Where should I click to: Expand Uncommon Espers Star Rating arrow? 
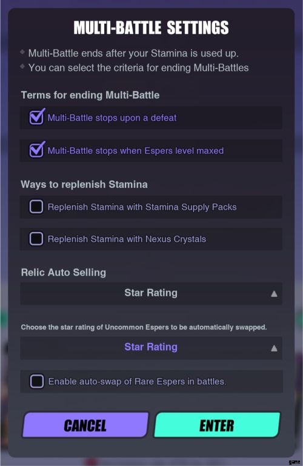click(x=274, y=348)
